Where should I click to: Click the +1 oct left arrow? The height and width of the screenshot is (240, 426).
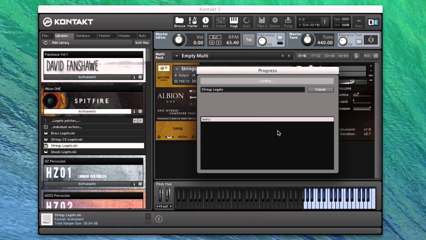(x=158, y=206)
